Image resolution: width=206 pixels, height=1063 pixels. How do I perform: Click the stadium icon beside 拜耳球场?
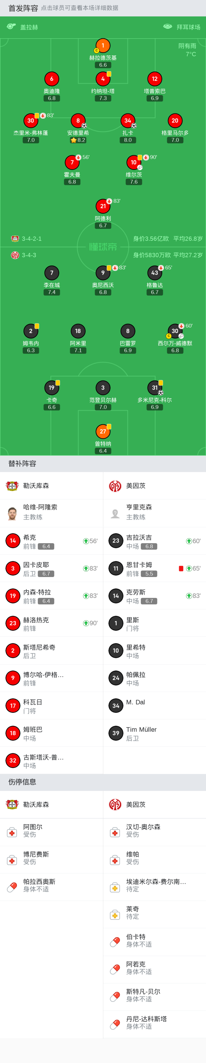point(168,27)
